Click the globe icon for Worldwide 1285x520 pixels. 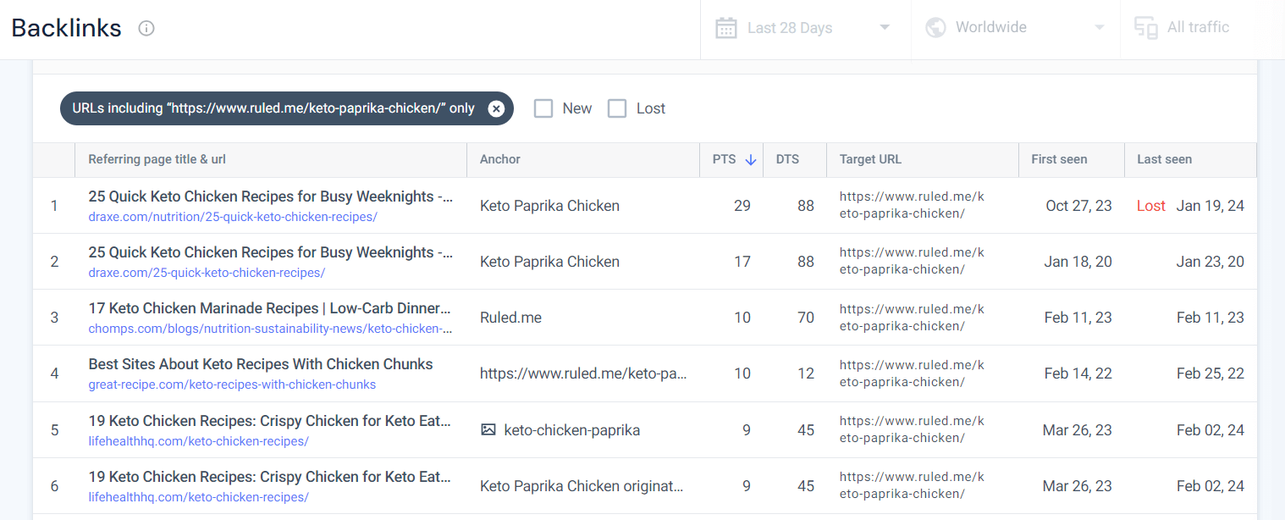point(935,28)
